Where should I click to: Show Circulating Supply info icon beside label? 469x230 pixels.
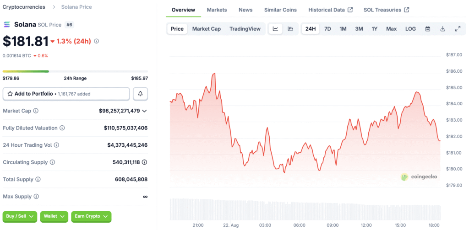tap(52, 162)
